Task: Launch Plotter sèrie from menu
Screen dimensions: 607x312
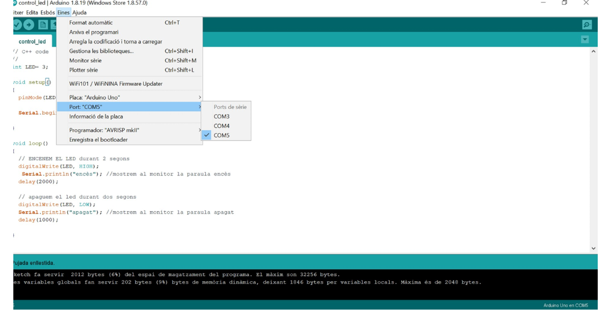Action: [x=83, y=70]
